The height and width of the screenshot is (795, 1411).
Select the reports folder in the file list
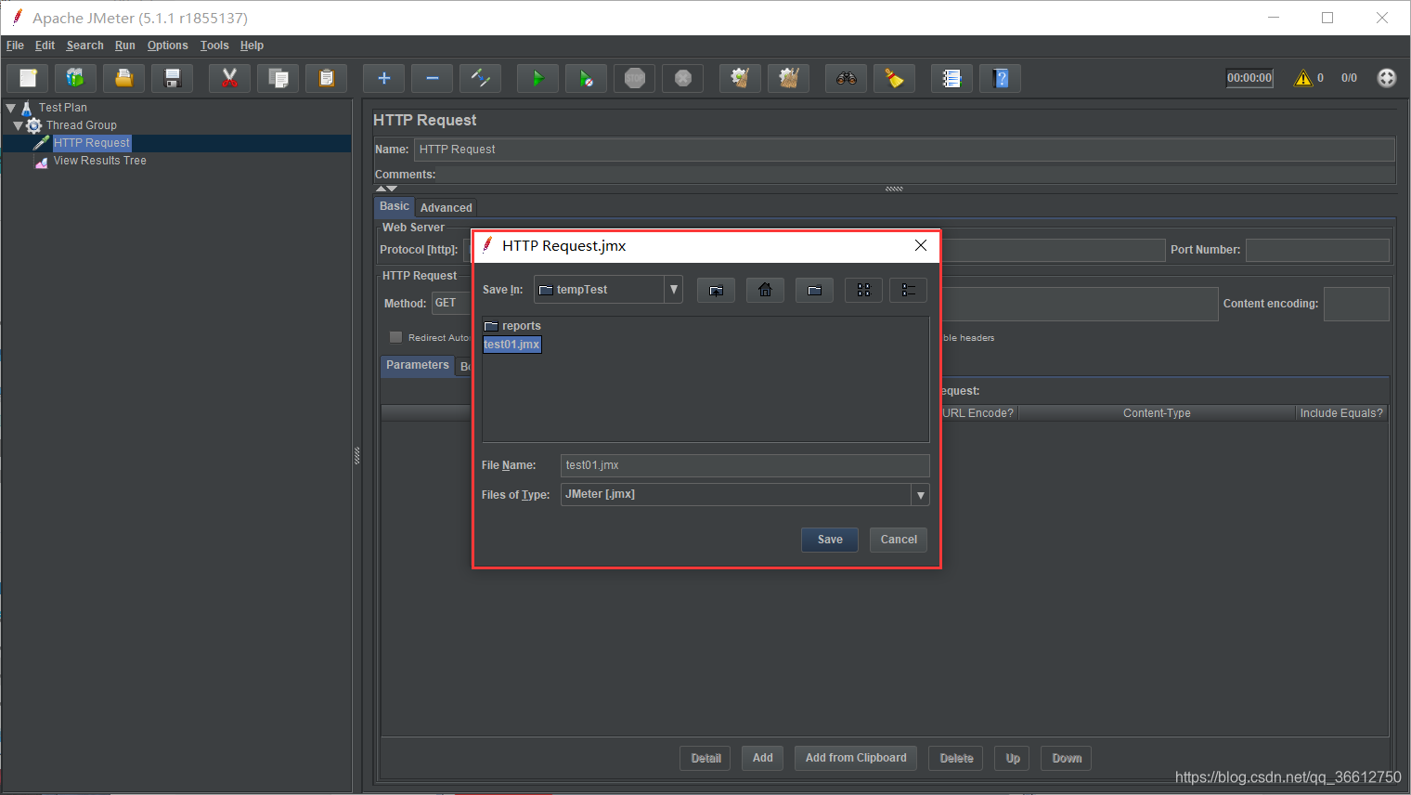tap(512, 326)
